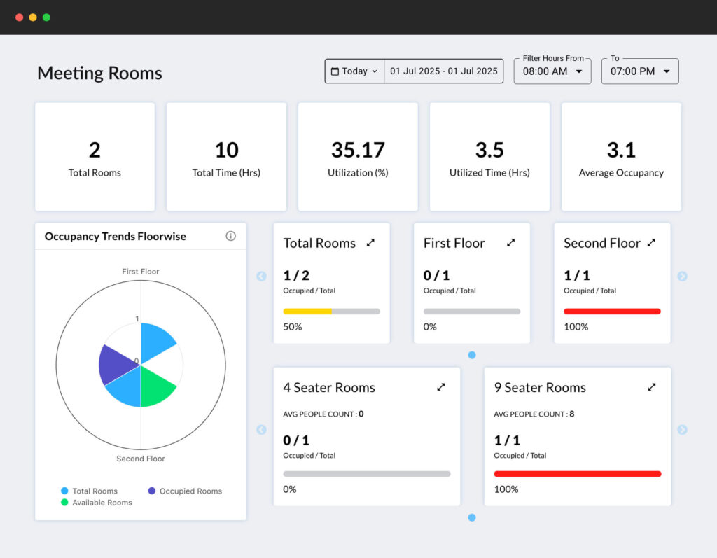
Task: Toggle Total Rooms legend series
Action: click(88, 491)
